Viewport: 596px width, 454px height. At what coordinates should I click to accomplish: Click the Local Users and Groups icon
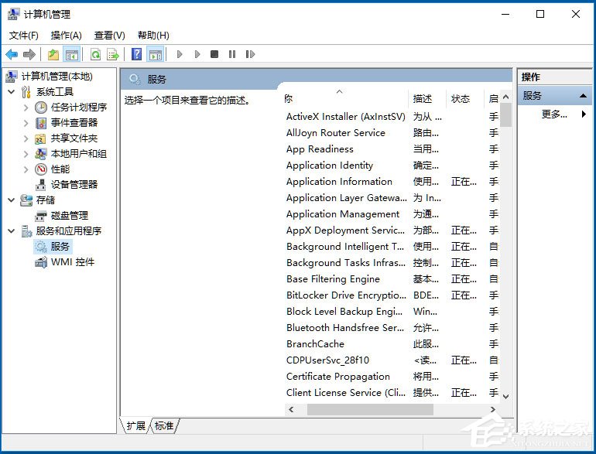[41, 154]
